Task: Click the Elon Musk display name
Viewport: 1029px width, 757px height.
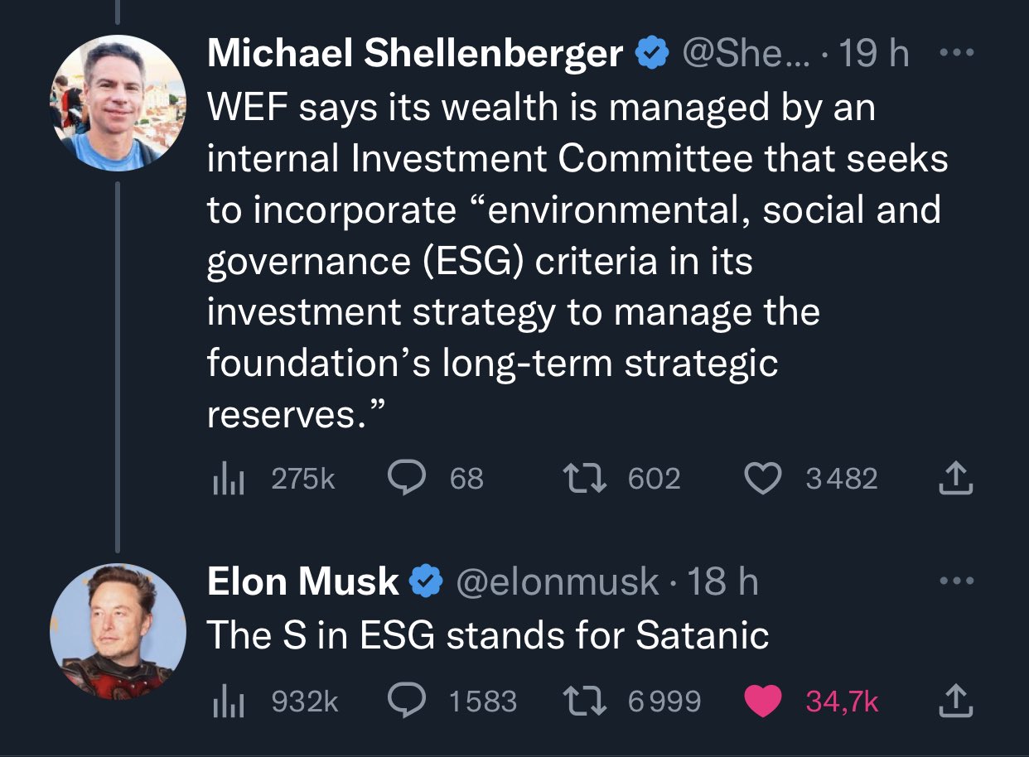Action: 302,581
